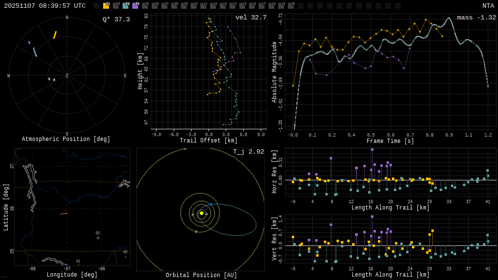The height and width of the screenshot is (280, 498).
Task: Select station 02 cross marker on map
Action: coord(125,257)
